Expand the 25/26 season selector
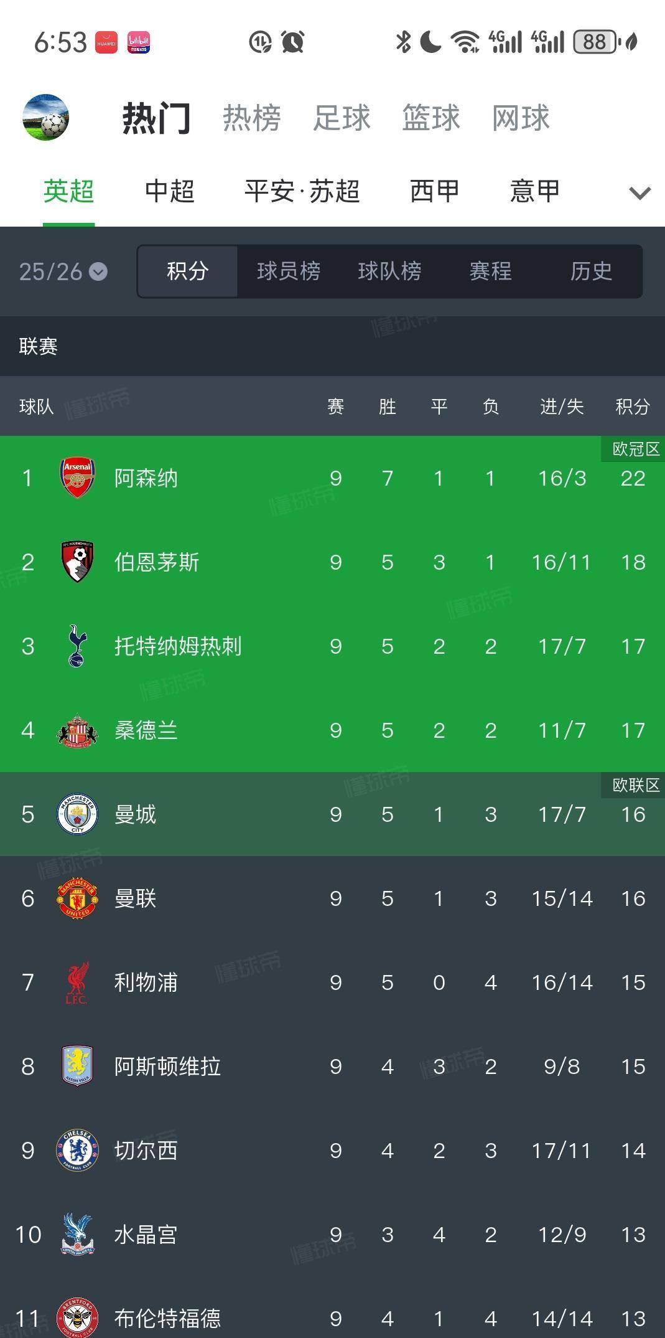Screen dimensions: 665x1338 click(x=63, y=271)
